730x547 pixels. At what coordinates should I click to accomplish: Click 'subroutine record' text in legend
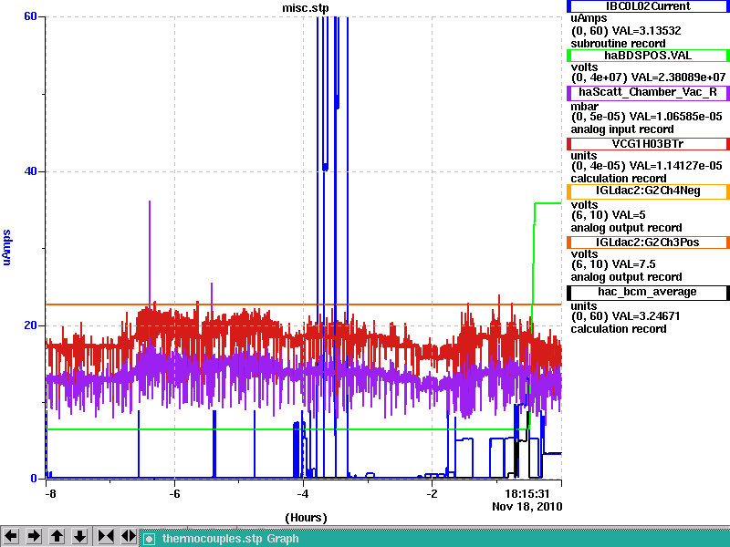click(619, 44)
